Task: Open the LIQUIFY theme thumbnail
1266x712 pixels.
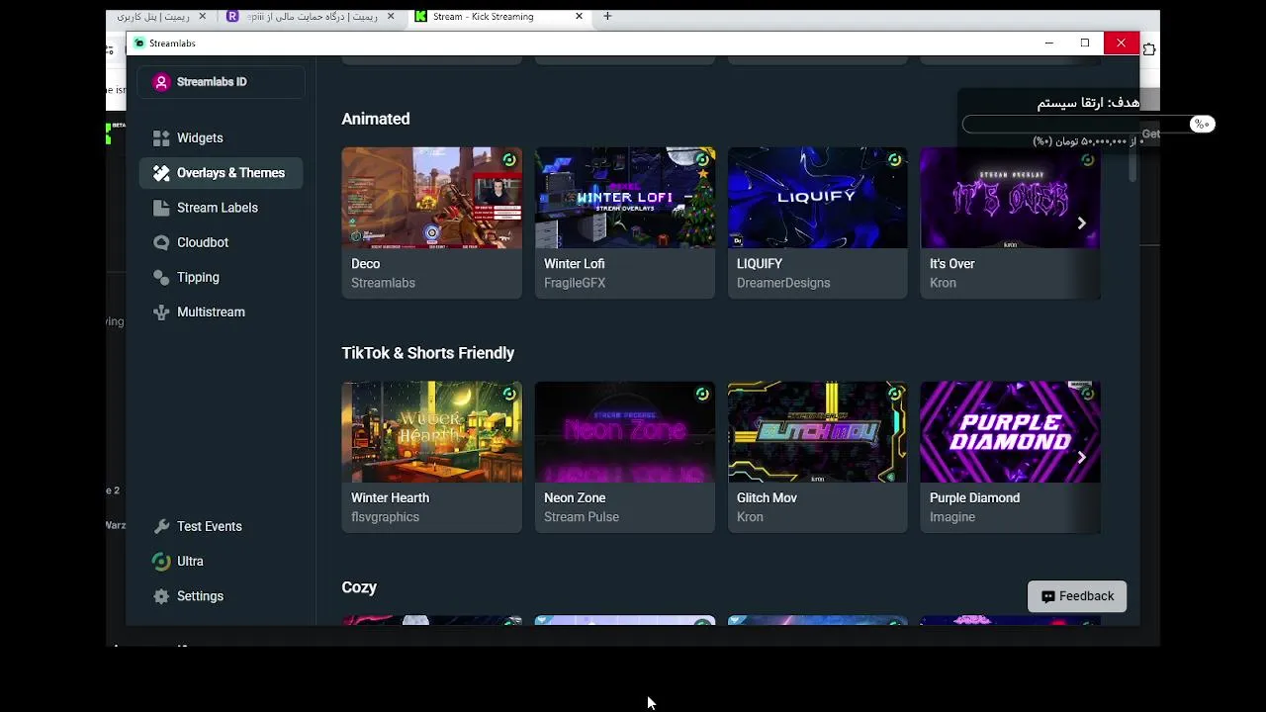Action: (817, 198)
